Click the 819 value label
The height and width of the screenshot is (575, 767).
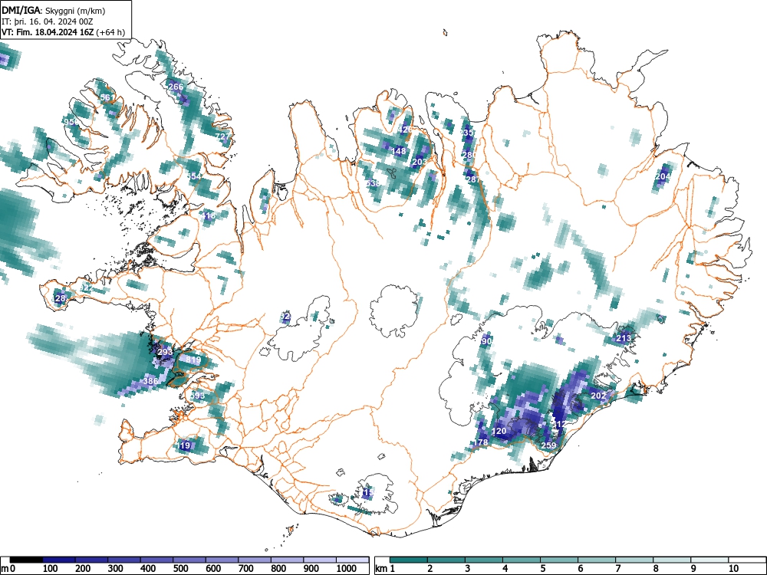193,360
